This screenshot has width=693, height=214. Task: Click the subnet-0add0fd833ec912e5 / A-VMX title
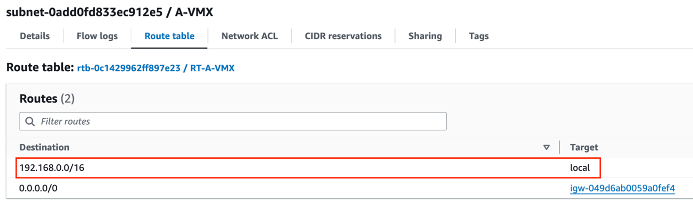tap(110, 12)
